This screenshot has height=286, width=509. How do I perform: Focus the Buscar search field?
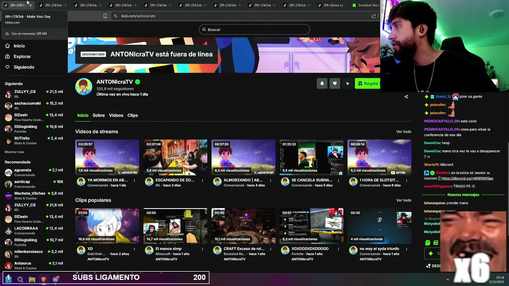(254, 29)
